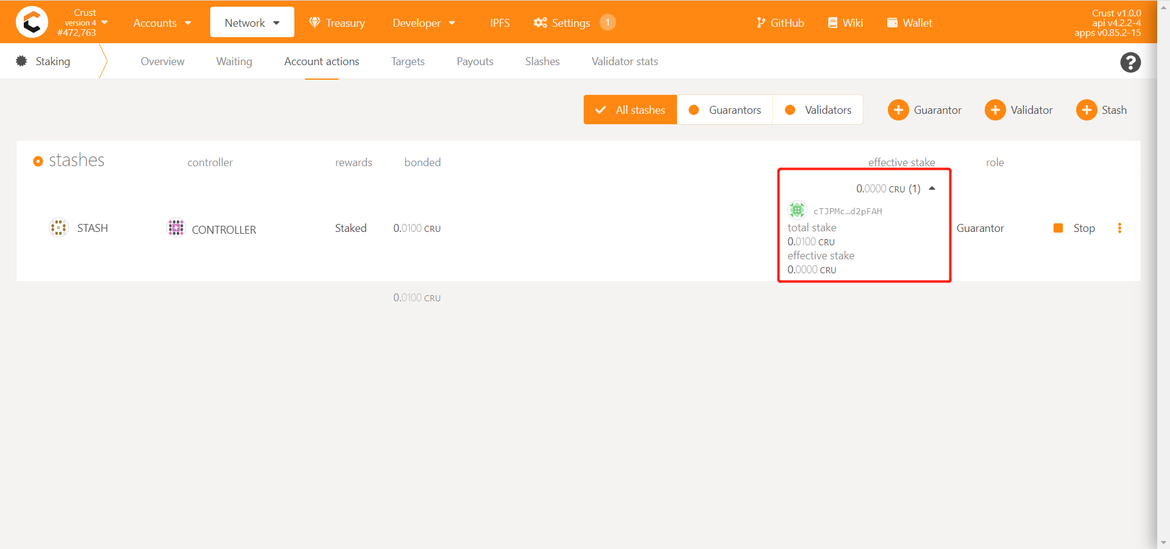Screen dimensions: 1170x549
Task: Add a new Stash
Action: pyautogui.click(x=1102, y=110)
